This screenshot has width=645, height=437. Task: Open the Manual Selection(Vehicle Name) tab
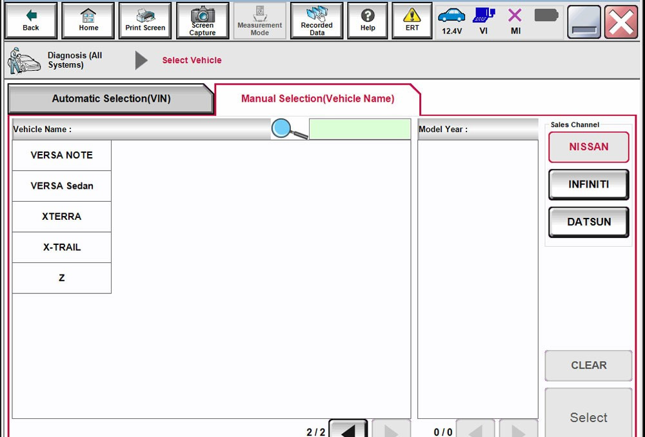coord(317,98)
